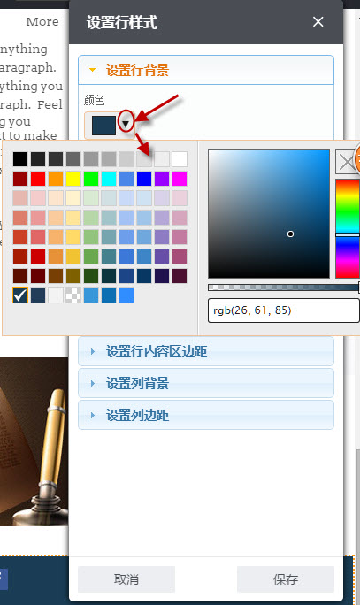
Task: Open the color dropdown arrow
Action: coord(126,124)
